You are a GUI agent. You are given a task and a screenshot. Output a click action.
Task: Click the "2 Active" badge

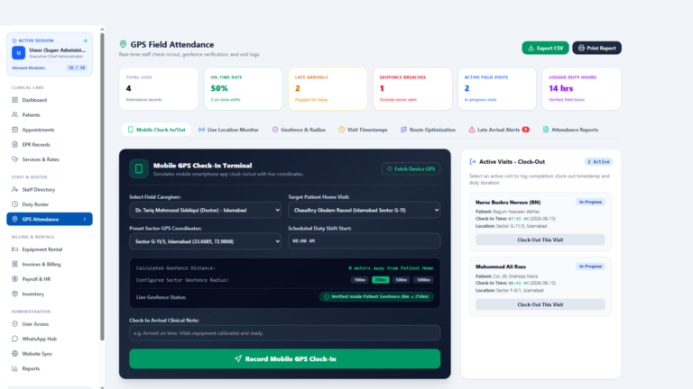pos(598,162)
